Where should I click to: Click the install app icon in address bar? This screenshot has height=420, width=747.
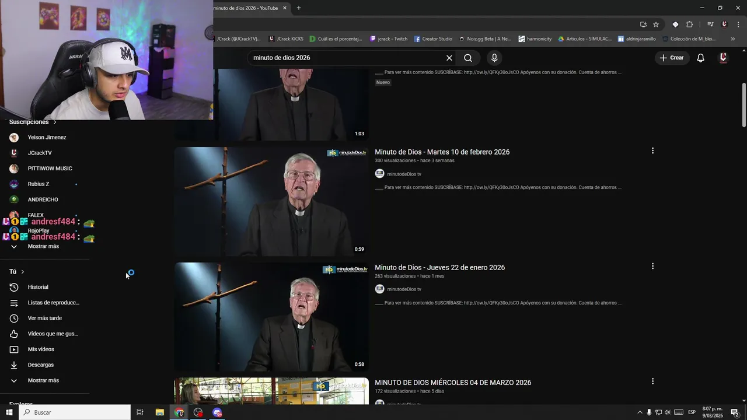point(643,24)
